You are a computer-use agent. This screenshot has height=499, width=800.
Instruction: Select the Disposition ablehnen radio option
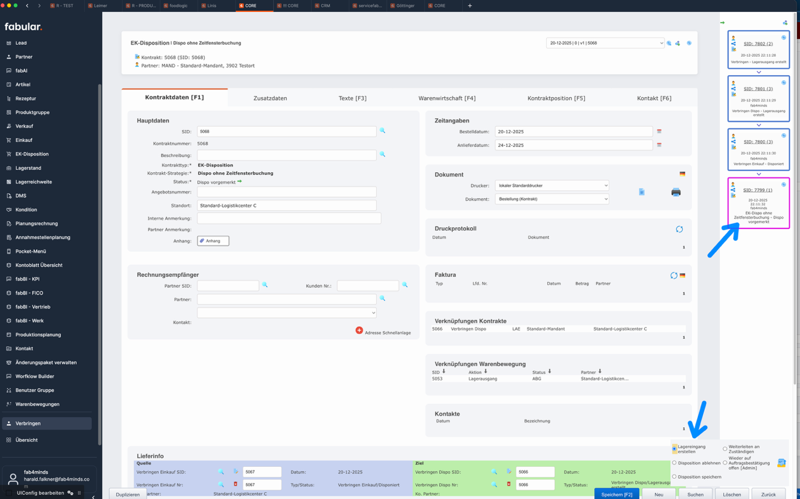(675, 463)
